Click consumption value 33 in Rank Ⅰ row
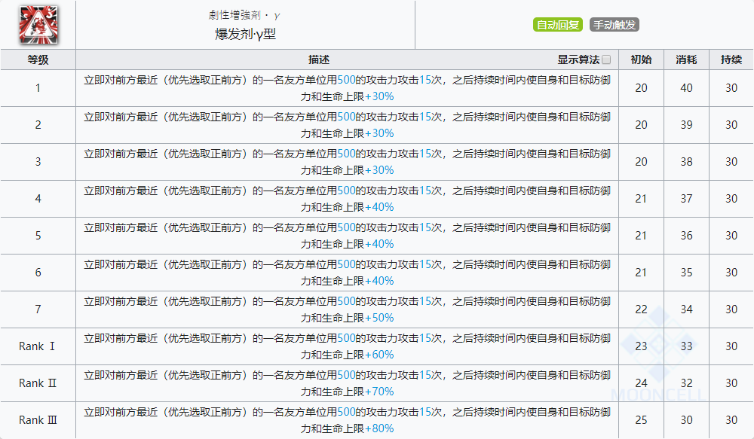Screen dimensions: 754x439 coord(686,346)
